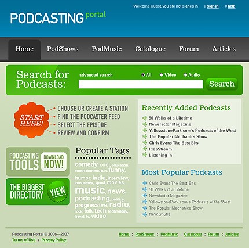Select the Audio radio button
This screenshot has height=248, width=249.
[x=185, y=75]
